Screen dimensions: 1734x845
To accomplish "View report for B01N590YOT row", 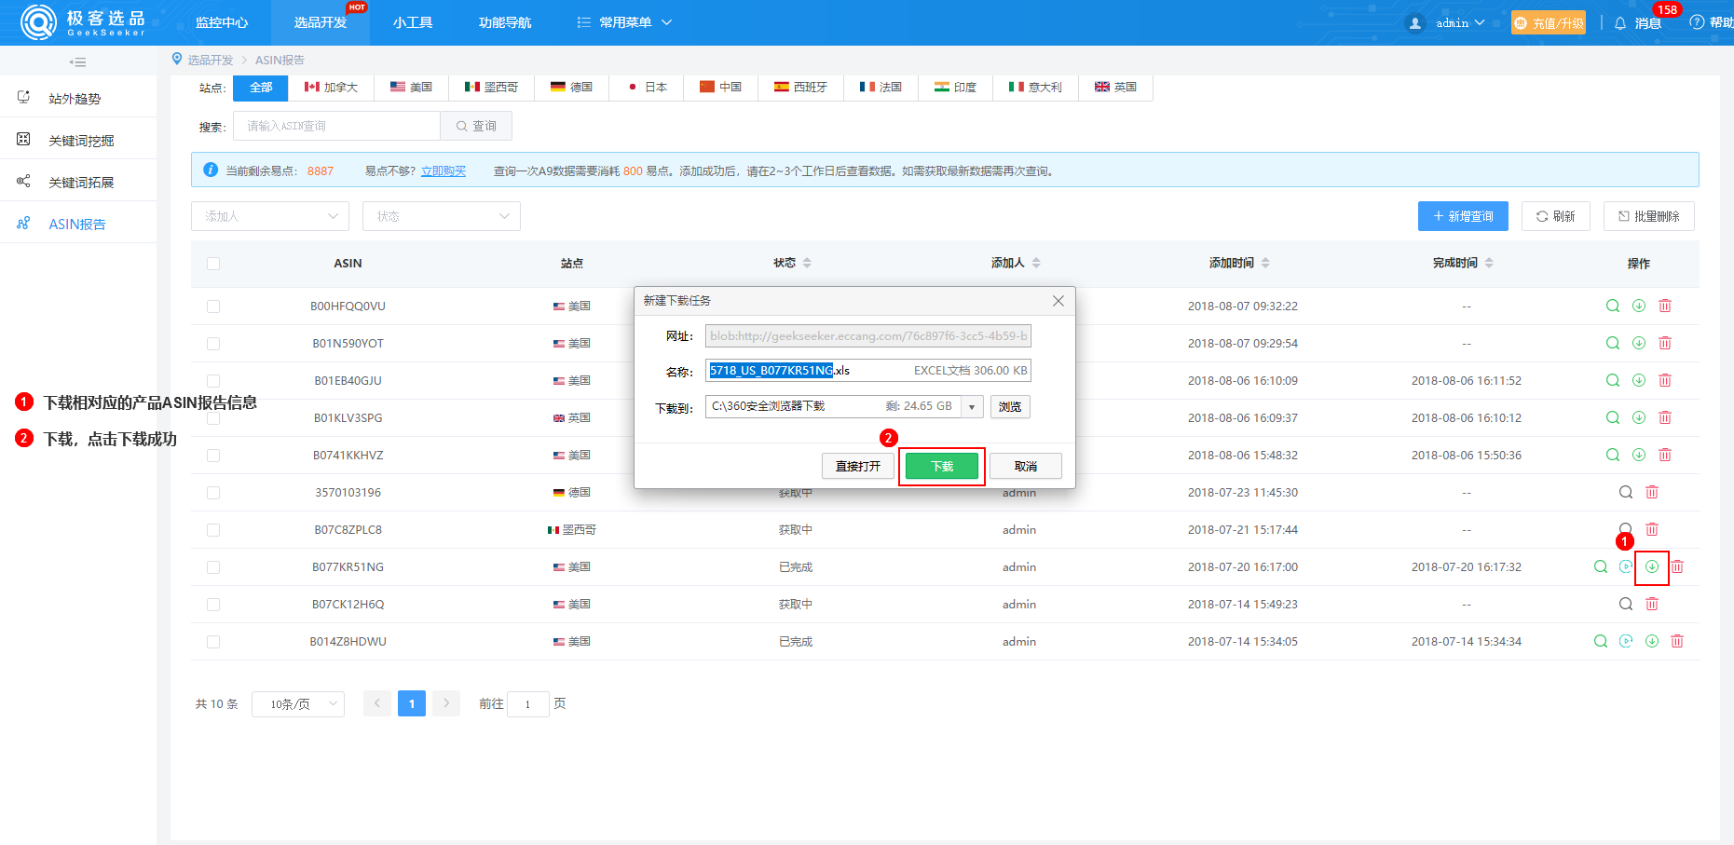I will (1613, 343).
